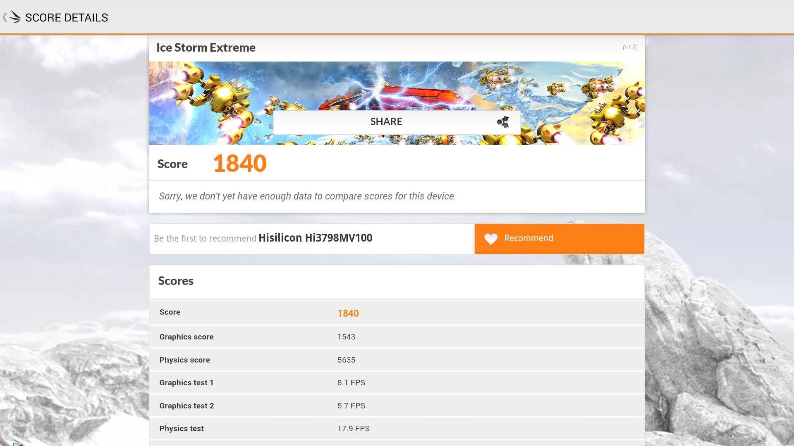Select the Hisilicon Hi3798MV100 device name
This screenshot has width=794, height=446.
(x=316, y=238)
